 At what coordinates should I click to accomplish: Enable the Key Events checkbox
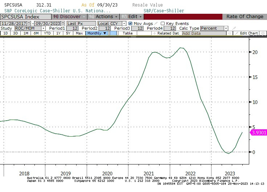[163, 24]
